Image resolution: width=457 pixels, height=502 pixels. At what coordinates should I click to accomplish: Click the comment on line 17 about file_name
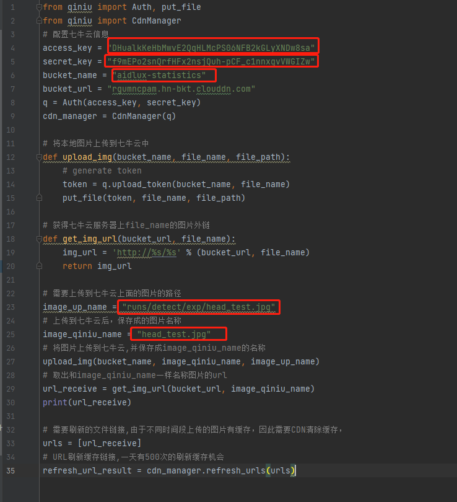pos(126,226)
